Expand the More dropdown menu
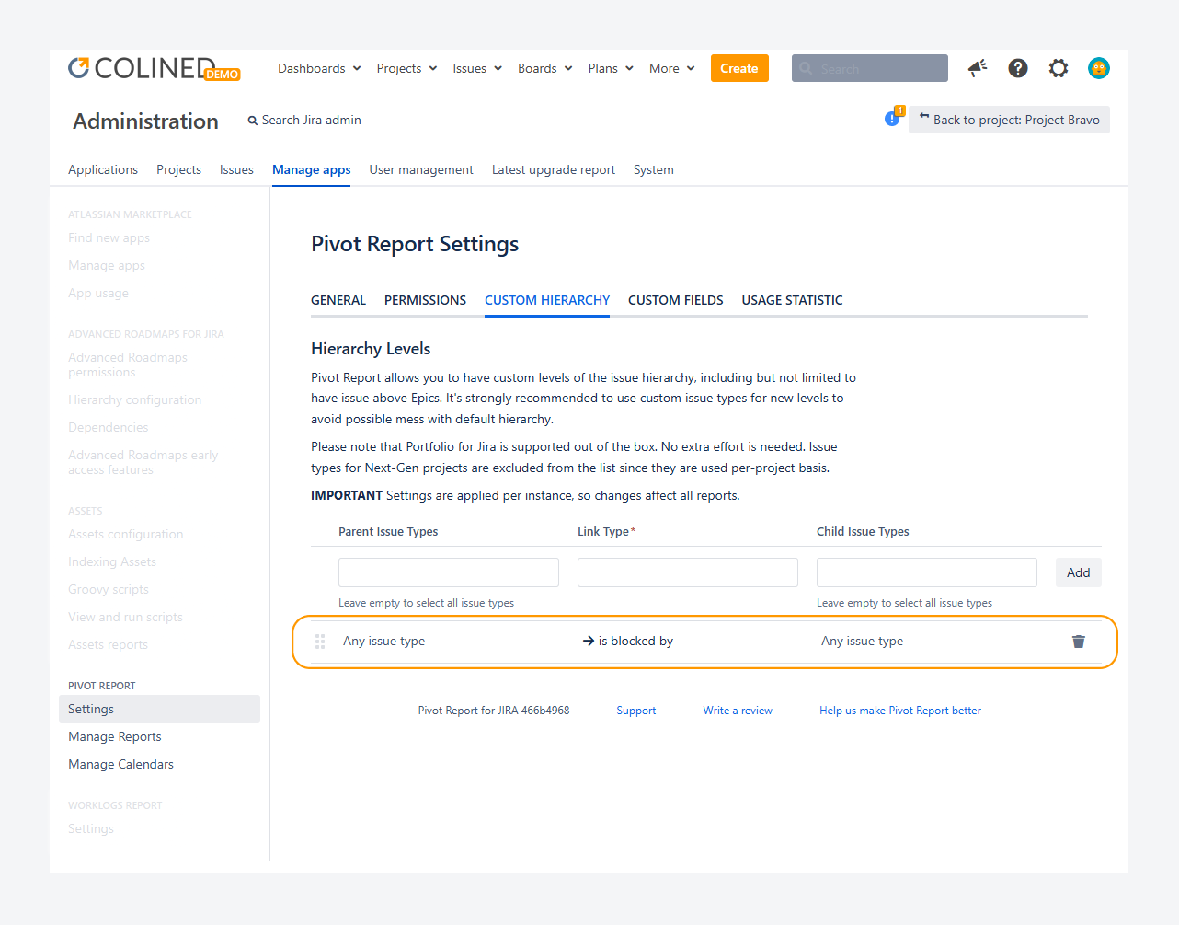Image resolution: width=1179 pixels, height=925 pixels. tap(672, 68)
